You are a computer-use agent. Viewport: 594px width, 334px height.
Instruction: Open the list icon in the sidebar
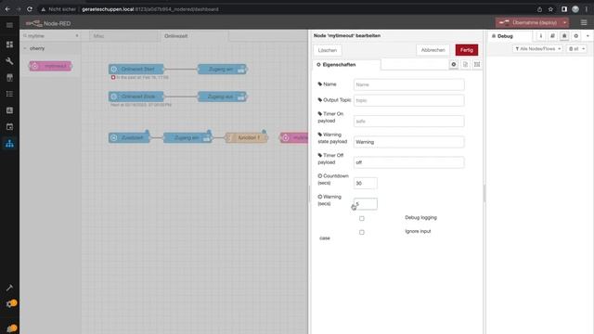pyautogui.click(x=9, y=94)
